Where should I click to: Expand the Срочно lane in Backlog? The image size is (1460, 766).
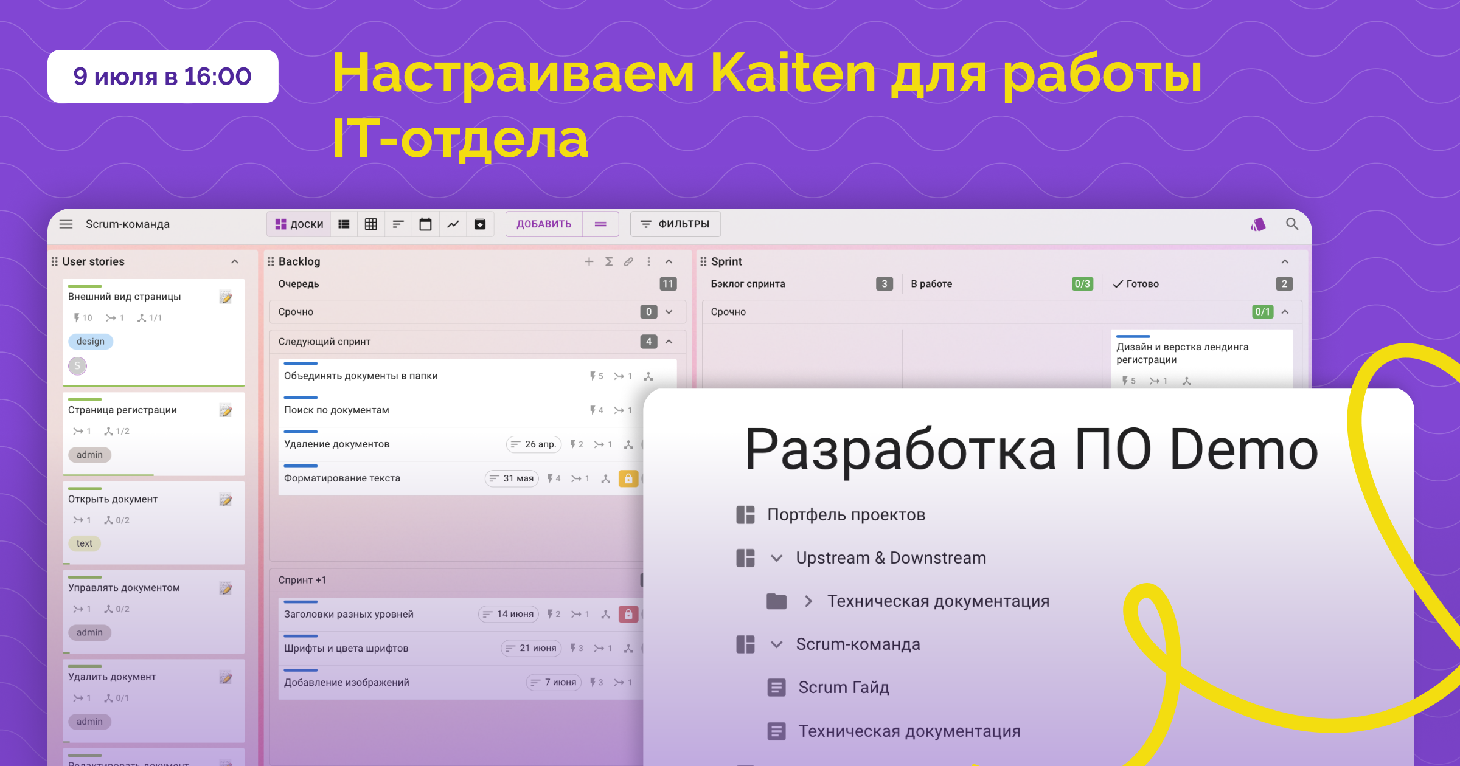point(669,312)
